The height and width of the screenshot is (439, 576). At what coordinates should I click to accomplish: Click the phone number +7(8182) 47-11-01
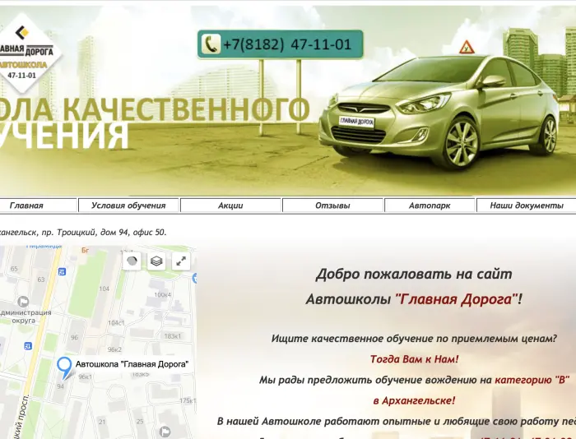tap(287, 44)
